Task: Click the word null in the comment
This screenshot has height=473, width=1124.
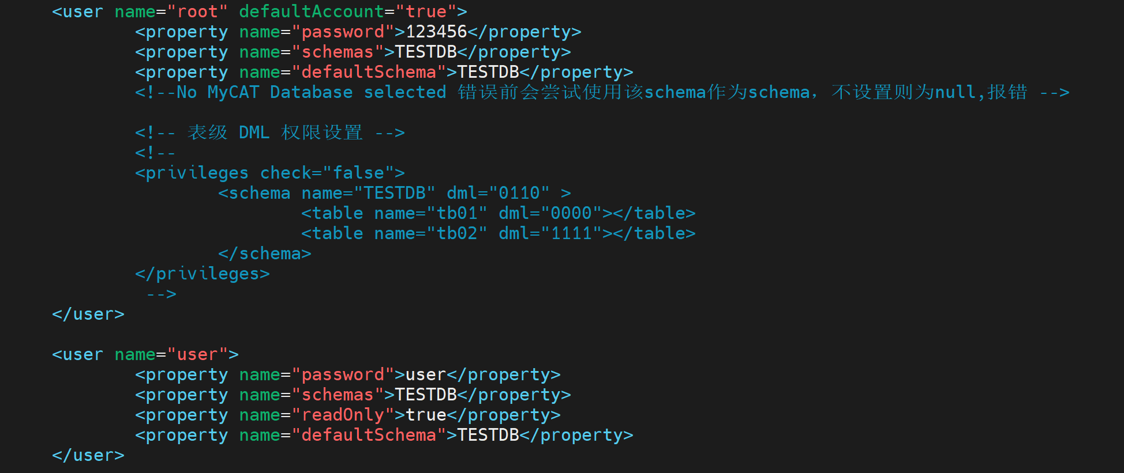Action: 955,92
